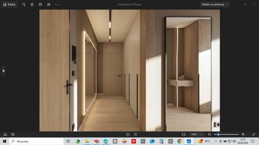Open the 'Otwórz za pomocą' dropdown

coord(215,4)
